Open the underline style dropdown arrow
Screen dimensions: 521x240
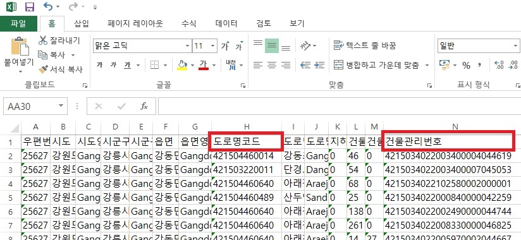coord(138,65)
